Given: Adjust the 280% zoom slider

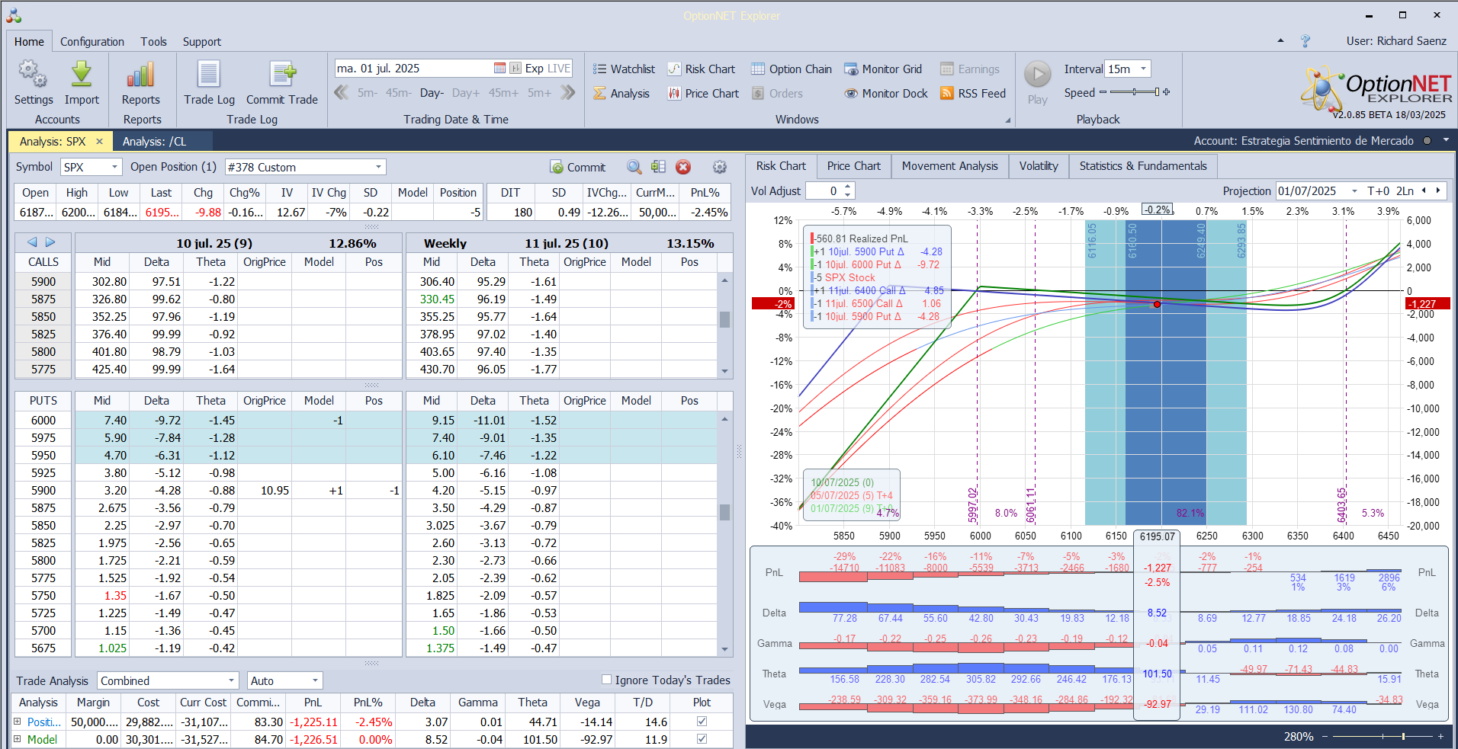Looking at the screenshot, I should [1382, 737].
